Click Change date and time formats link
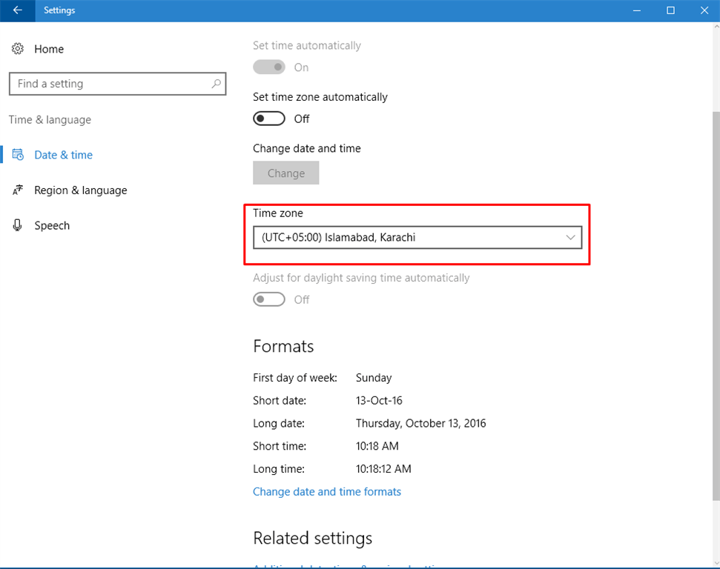The height and width of the screenshot is (569, 720). click(x=327, y=491)
